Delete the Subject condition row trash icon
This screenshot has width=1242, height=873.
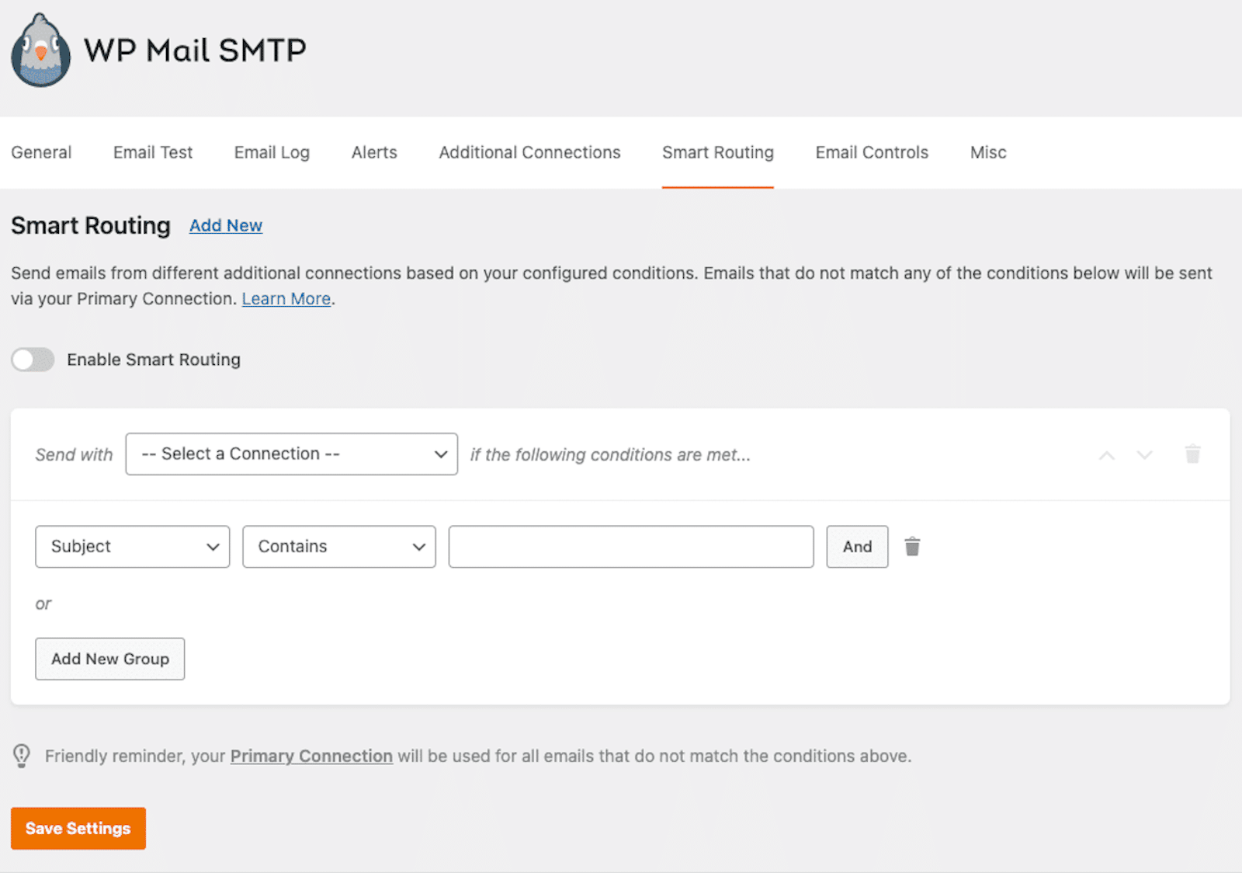tap(912, 547)
